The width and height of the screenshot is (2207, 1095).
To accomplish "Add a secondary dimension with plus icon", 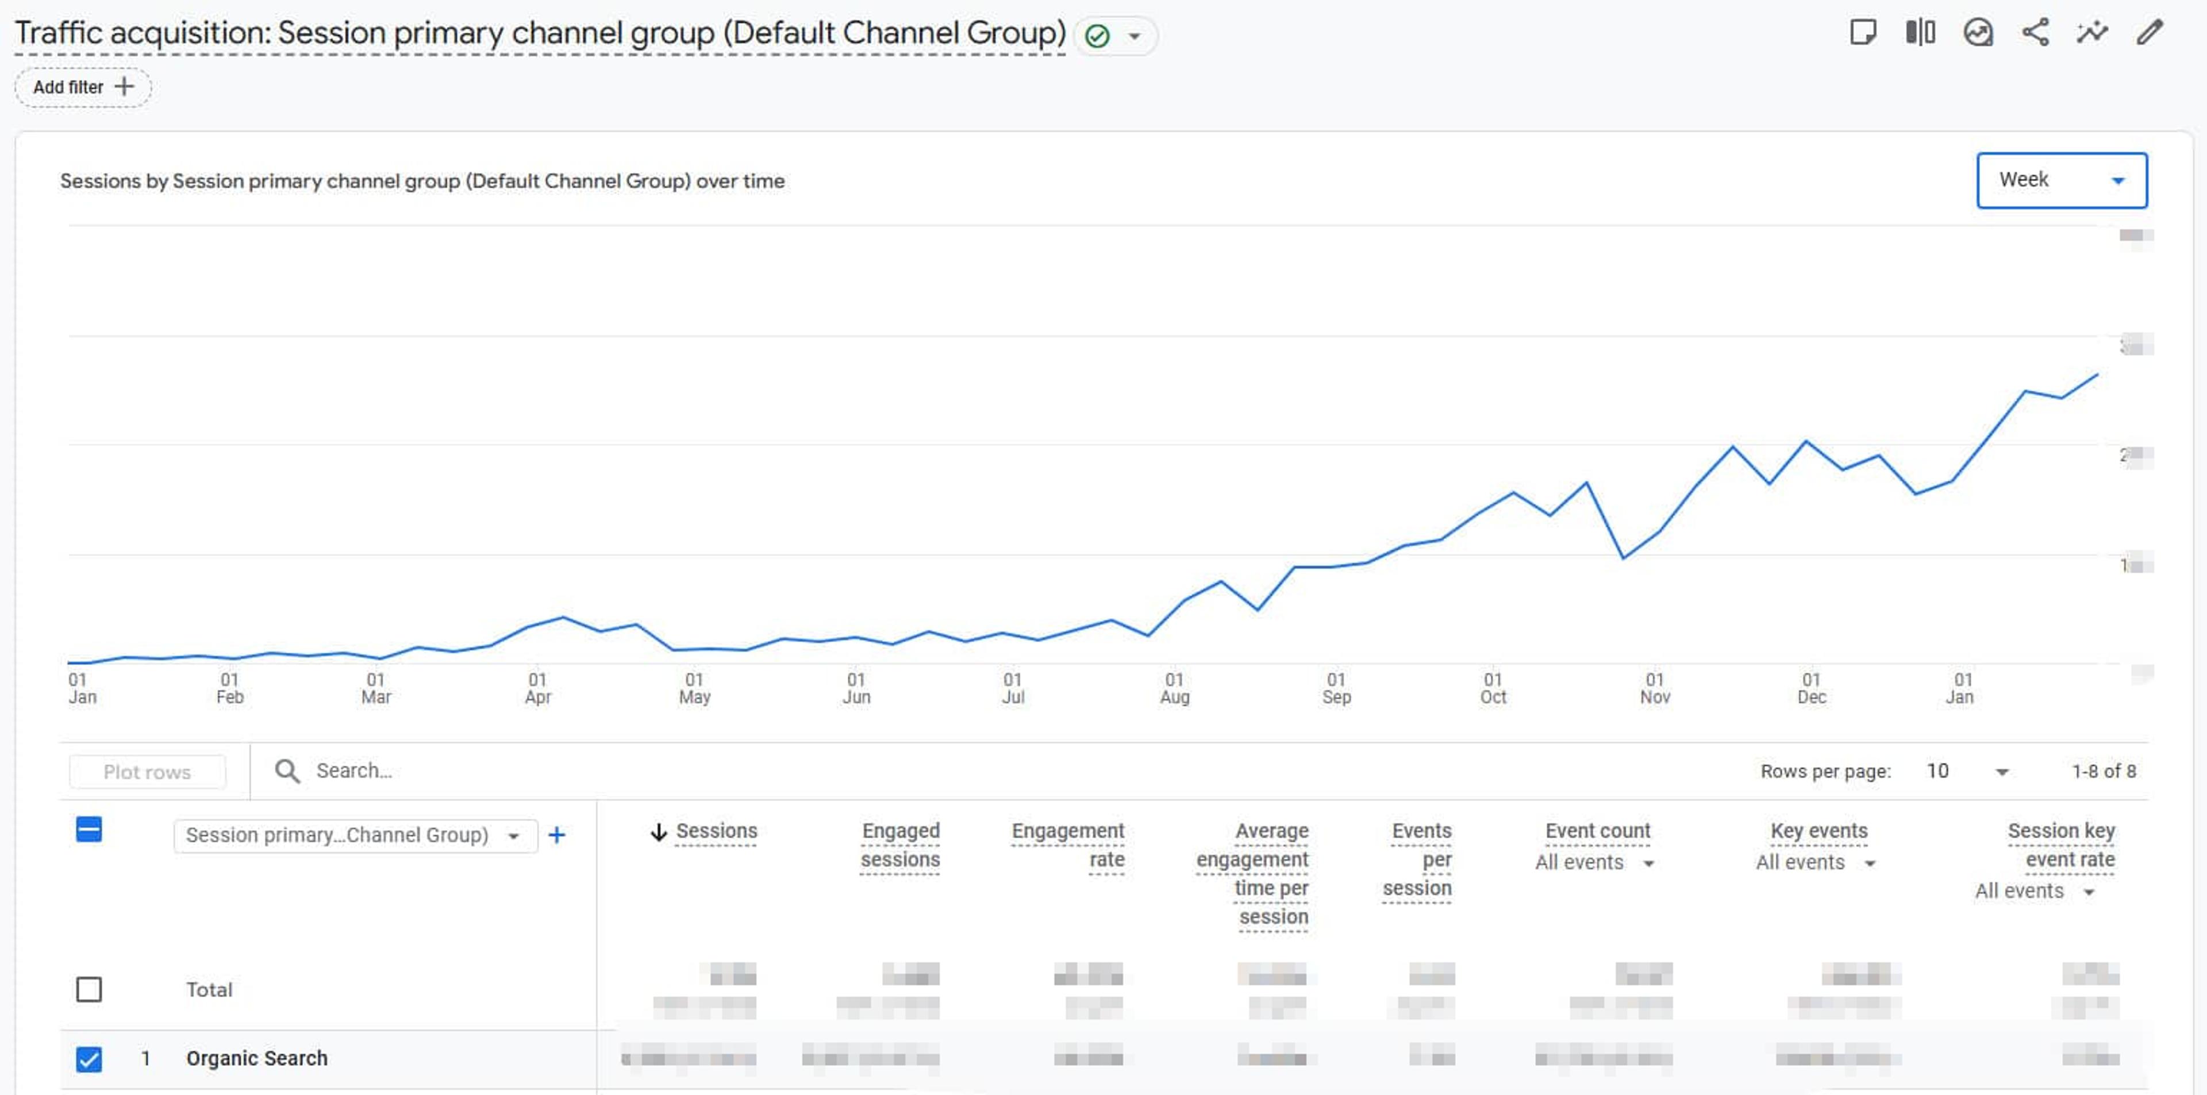I will click(x=557, y=835).
